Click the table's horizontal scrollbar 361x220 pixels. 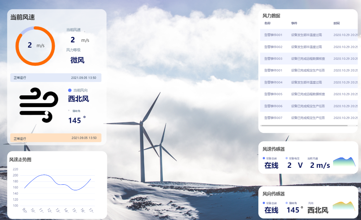304,126
